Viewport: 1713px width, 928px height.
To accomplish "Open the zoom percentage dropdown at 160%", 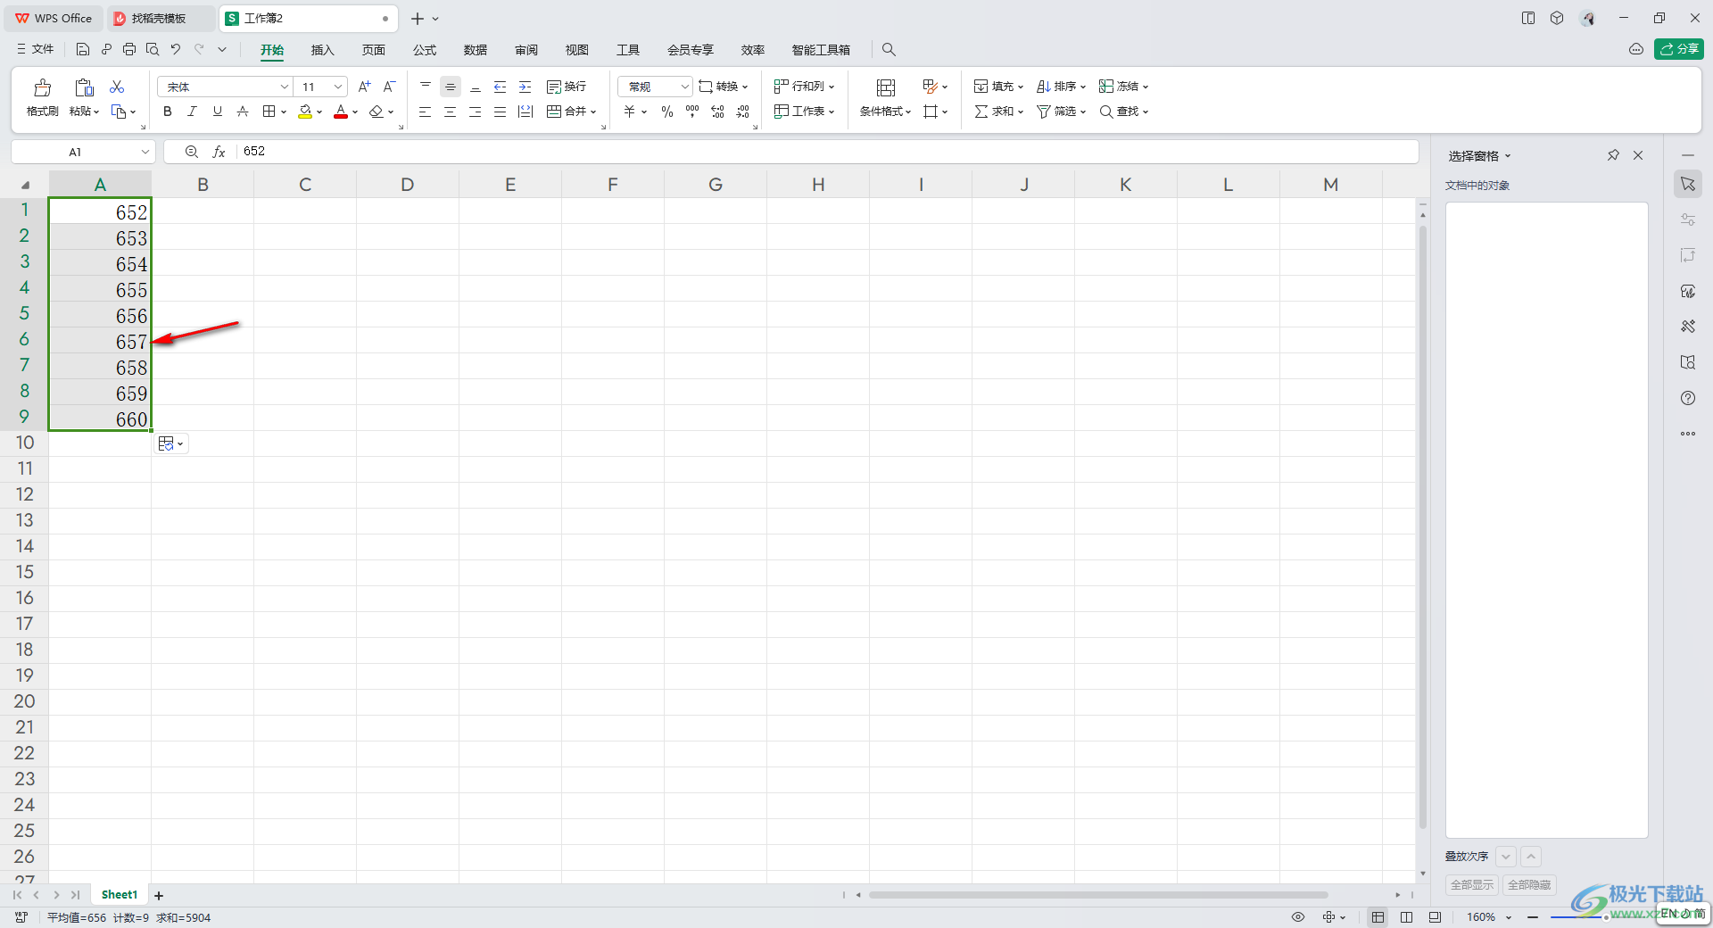I will point(1509,917).
